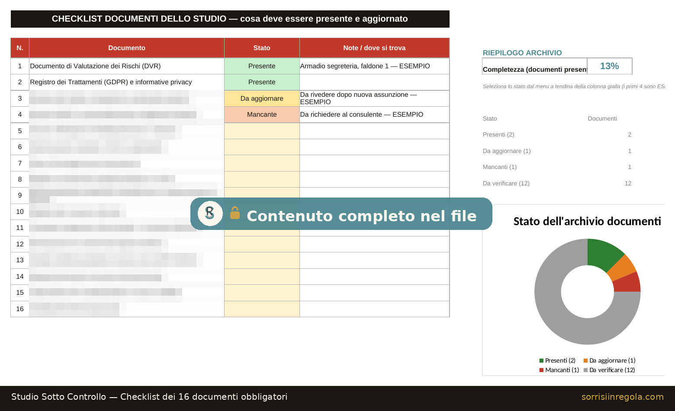Select the Documento di Valutazione dei Rischi cell
Viewport: 675px width, 411px height.
[x=127, y=66]
